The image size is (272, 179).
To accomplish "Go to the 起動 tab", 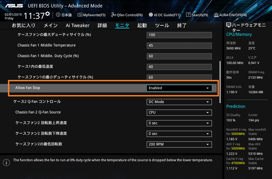I will click(x=142, y=25).
